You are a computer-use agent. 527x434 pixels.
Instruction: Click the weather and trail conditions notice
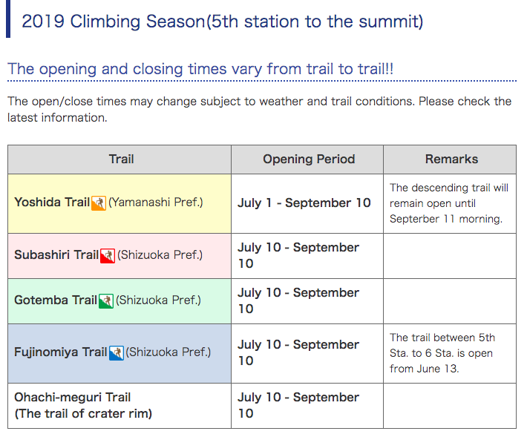pyautogui.click(x=259, y=108)
